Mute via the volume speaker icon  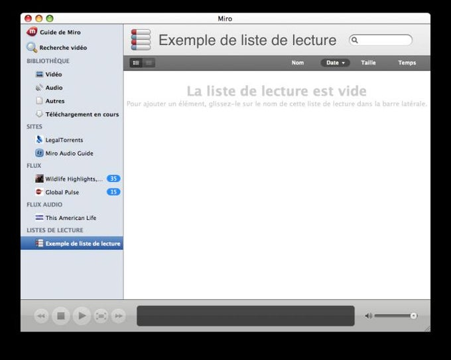[369, 316]
